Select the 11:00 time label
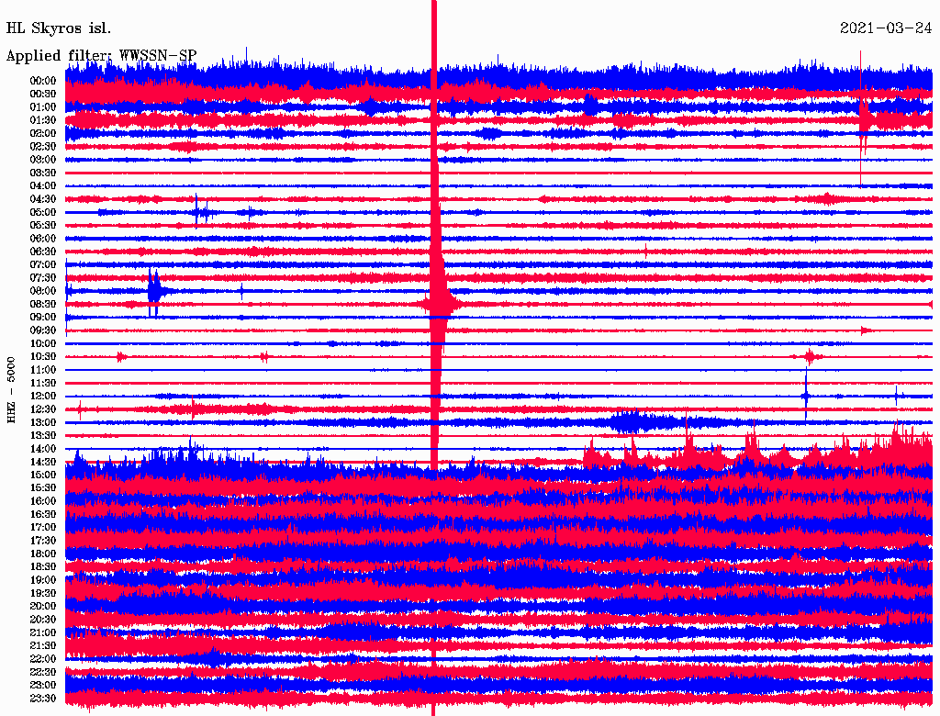This screenshot has height=716, width=940. (43, 369)
